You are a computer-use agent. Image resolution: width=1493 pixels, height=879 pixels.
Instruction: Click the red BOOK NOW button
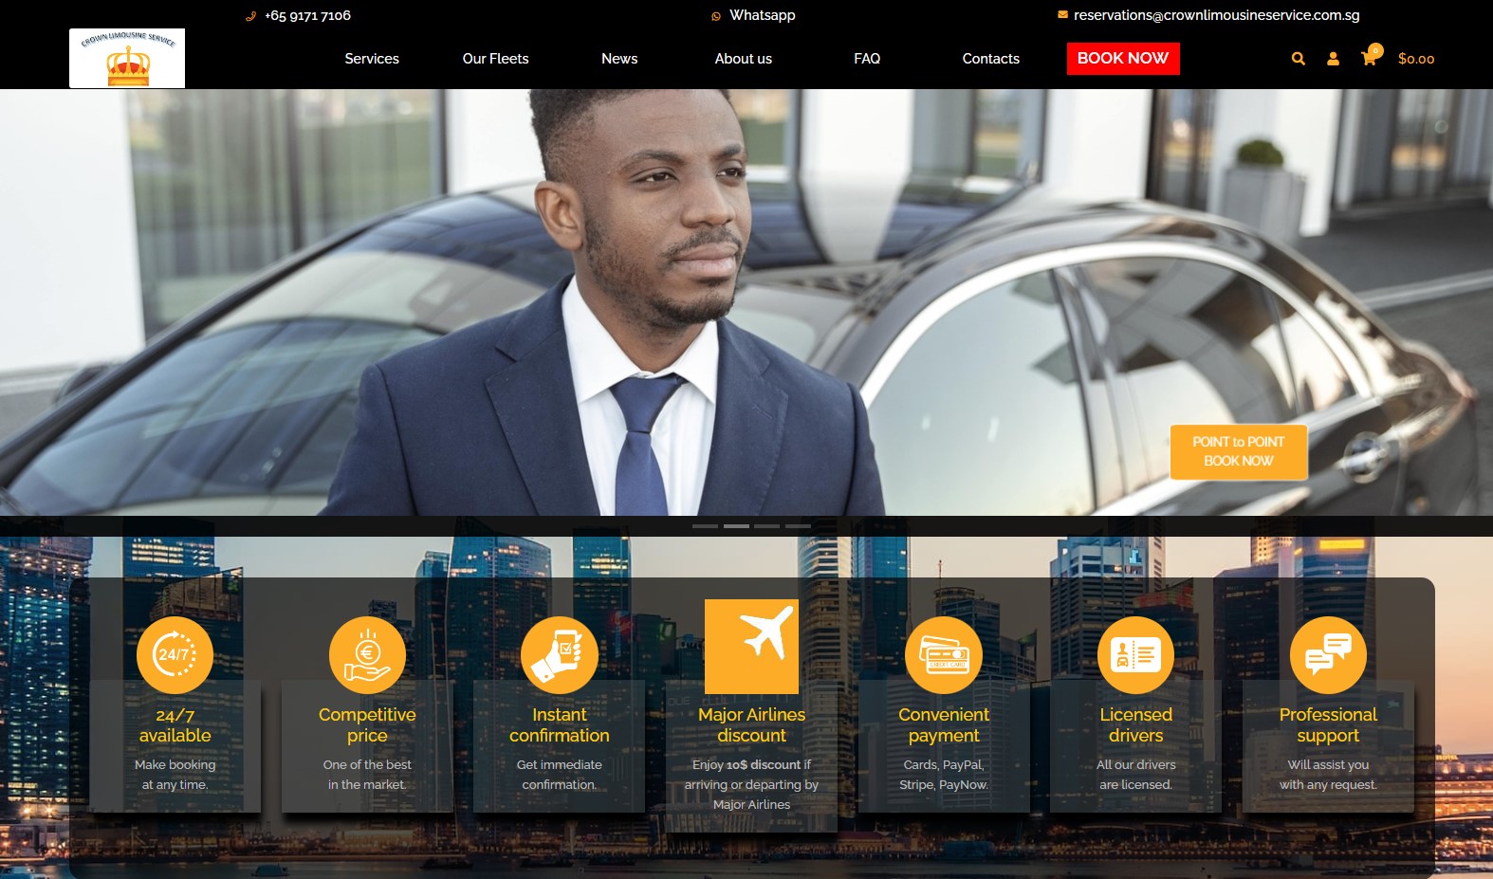[1123, 59]
